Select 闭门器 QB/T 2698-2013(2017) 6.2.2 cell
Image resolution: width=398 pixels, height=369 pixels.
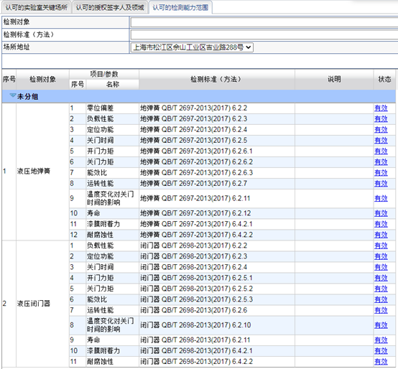(217, 246)
